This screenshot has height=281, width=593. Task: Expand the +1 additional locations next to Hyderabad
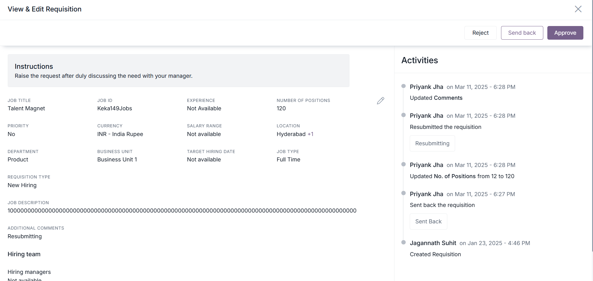310,134
